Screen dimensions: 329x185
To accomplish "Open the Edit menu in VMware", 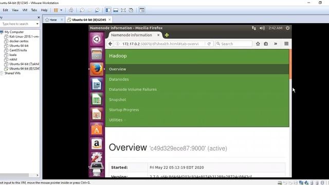I will tap(5, 10).
